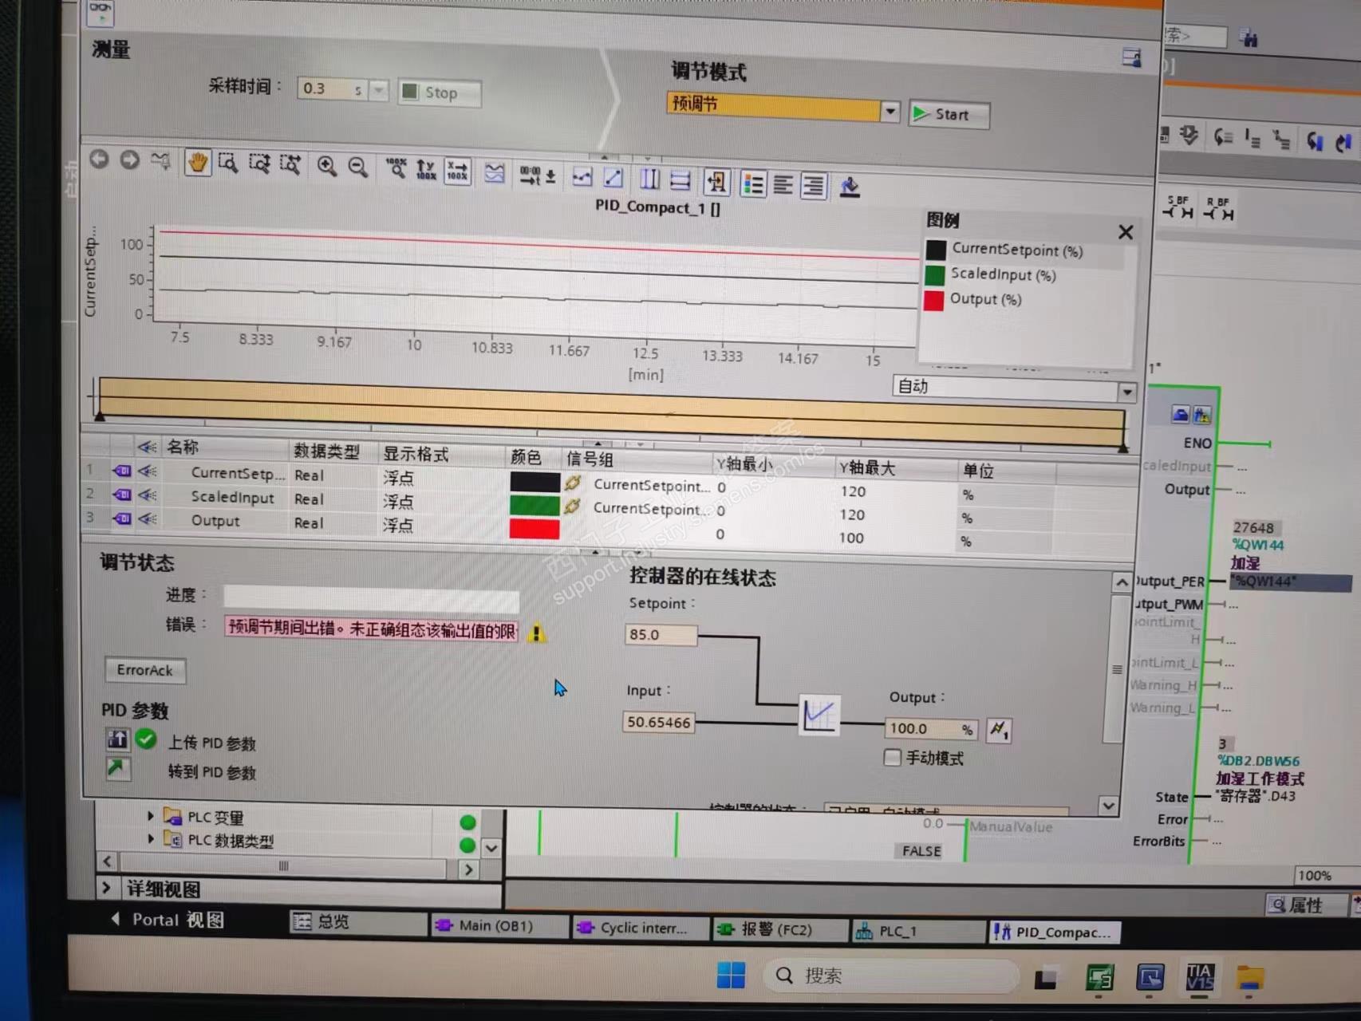Switch to the PID_Compact tab
This screenshot has width=1361, height=1021.
click(x=1055, y=932)
